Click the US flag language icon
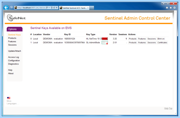180x118 pixels. click(9, 98)
